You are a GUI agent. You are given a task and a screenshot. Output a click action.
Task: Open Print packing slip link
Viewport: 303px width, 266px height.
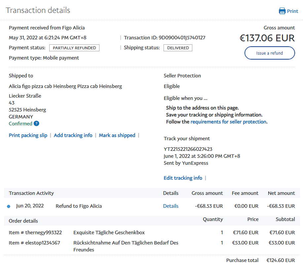[28, 135]
